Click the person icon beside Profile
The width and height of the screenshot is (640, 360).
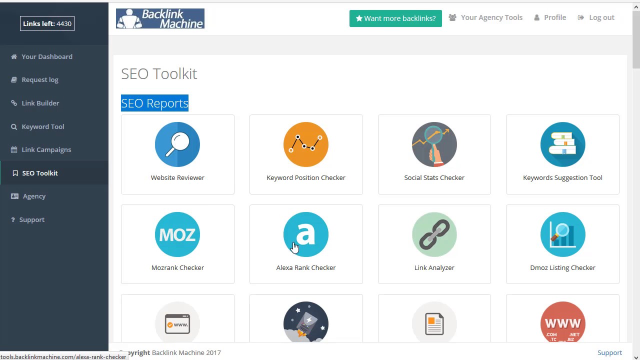click(x=537, y=17)
